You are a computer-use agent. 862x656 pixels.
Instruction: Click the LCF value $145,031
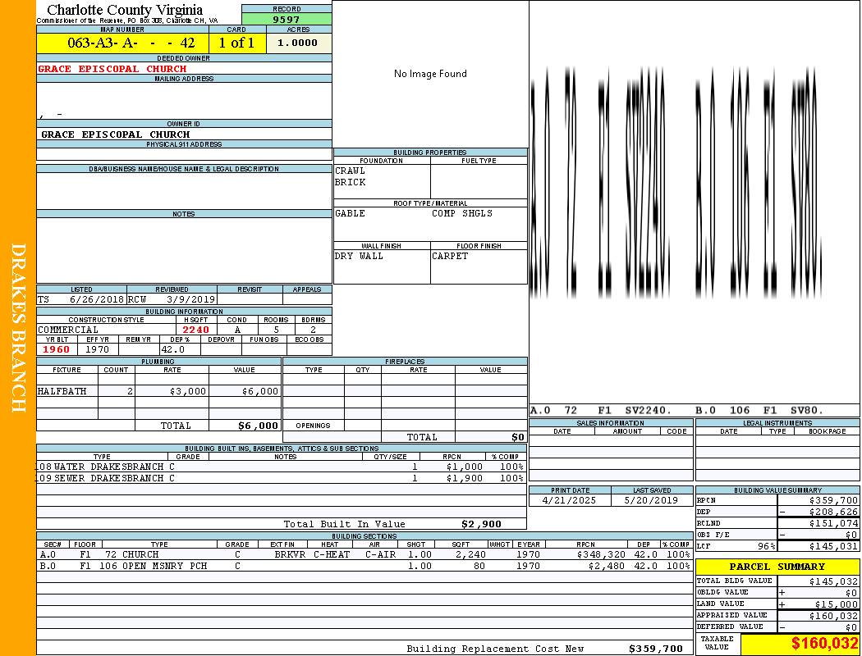833,546
